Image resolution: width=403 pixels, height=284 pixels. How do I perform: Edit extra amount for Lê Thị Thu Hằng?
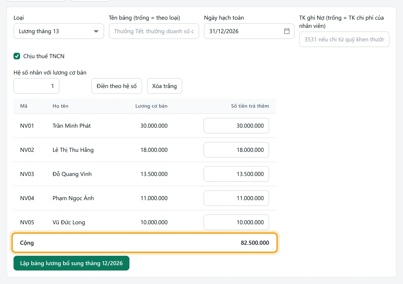pyautogui.click(x=236, y=150)
